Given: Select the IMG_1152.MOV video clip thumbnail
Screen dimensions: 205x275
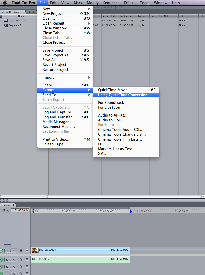Looking at the screenshot, I should click(x=35, y=251).
